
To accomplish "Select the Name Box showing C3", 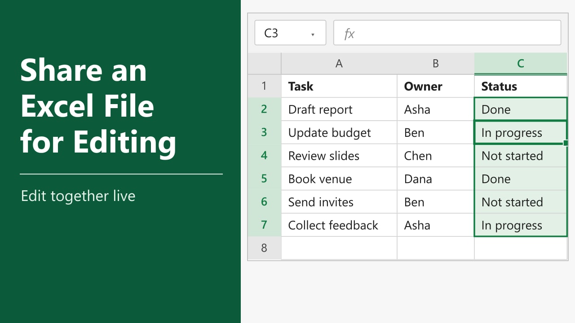I will click(x=290, y=33).
